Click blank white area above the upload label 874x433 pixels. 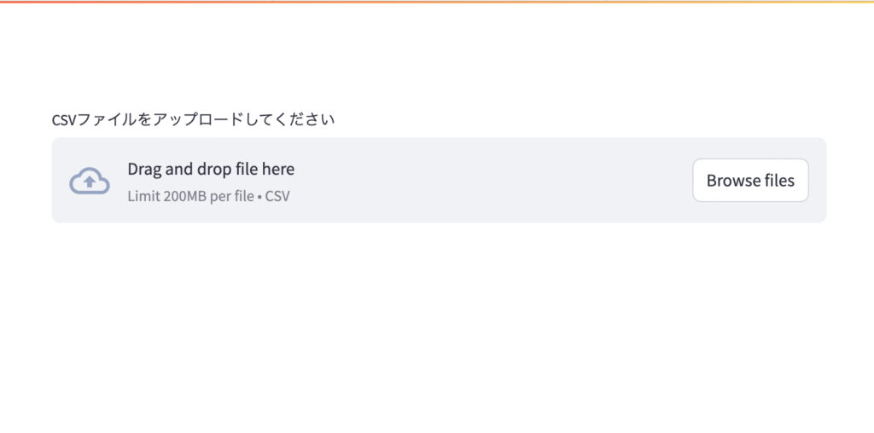(437, 60)
